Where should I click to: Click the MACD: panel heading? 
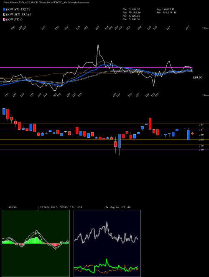(x=12, y=207)
